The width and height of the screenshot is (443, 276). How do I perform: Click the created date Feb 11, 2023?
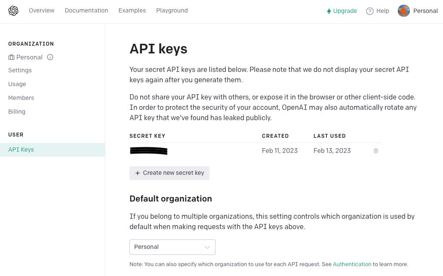click(280, 151)
